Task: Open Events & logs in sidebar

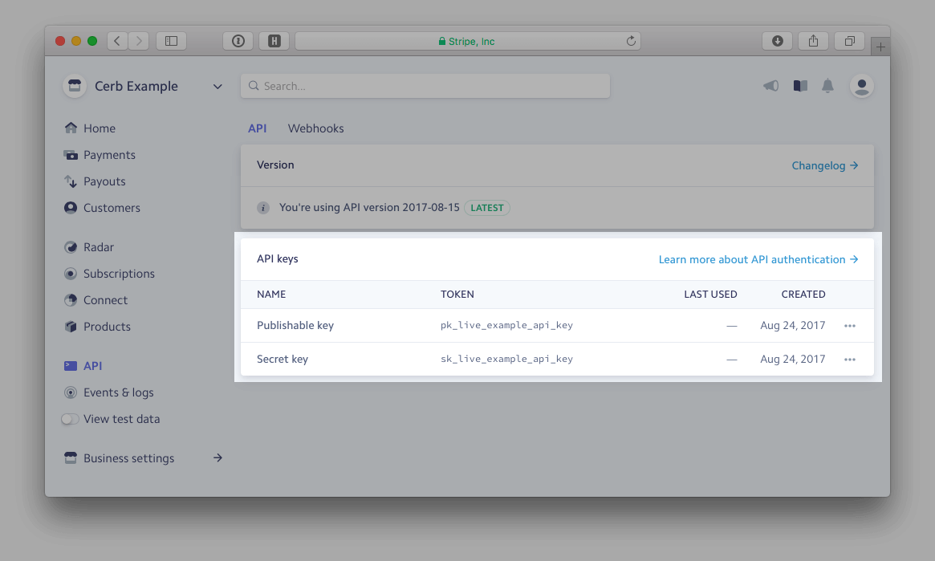Action: tap(119, 392)
